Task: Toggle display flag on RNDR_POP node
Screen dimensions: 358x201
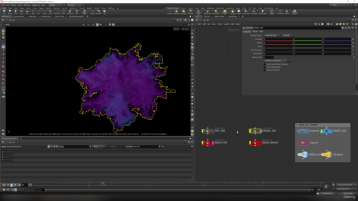Action: pos(213,143)
